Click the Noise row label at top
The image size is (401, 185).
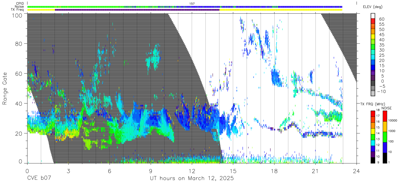[x=20, y=7]
